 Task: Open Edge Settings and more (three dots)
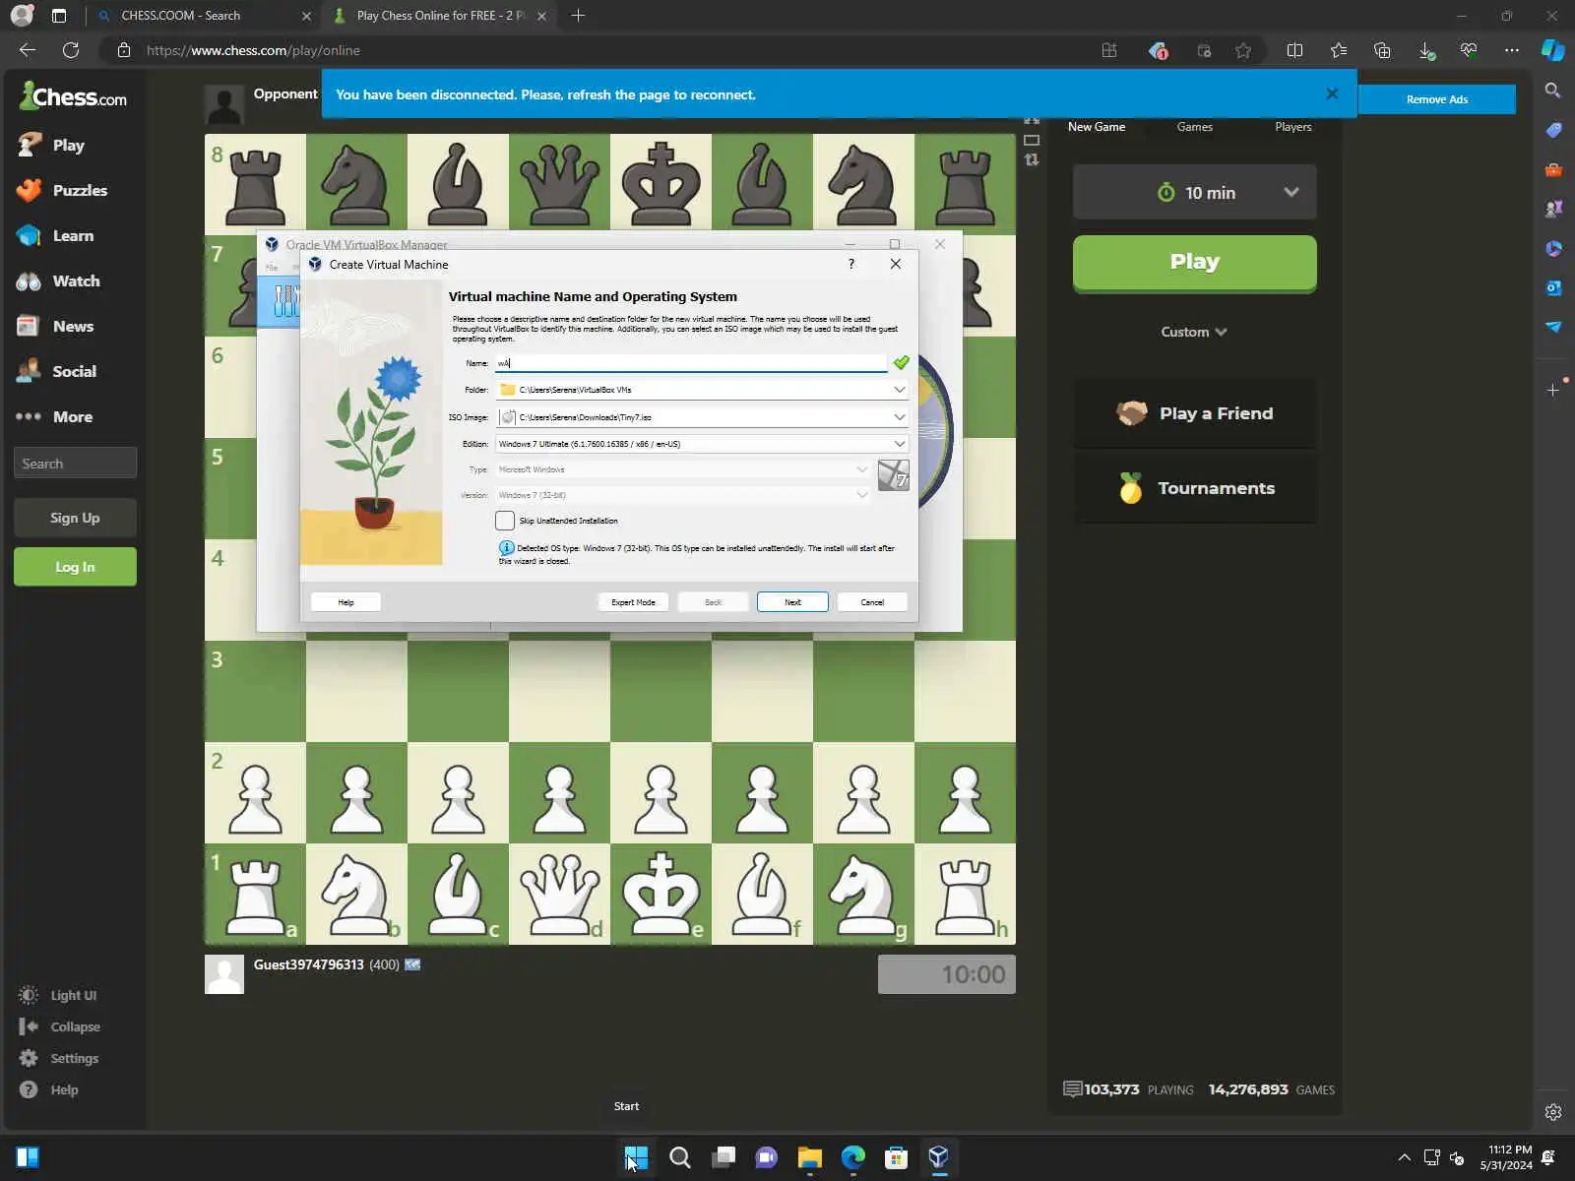[1512, 50]
